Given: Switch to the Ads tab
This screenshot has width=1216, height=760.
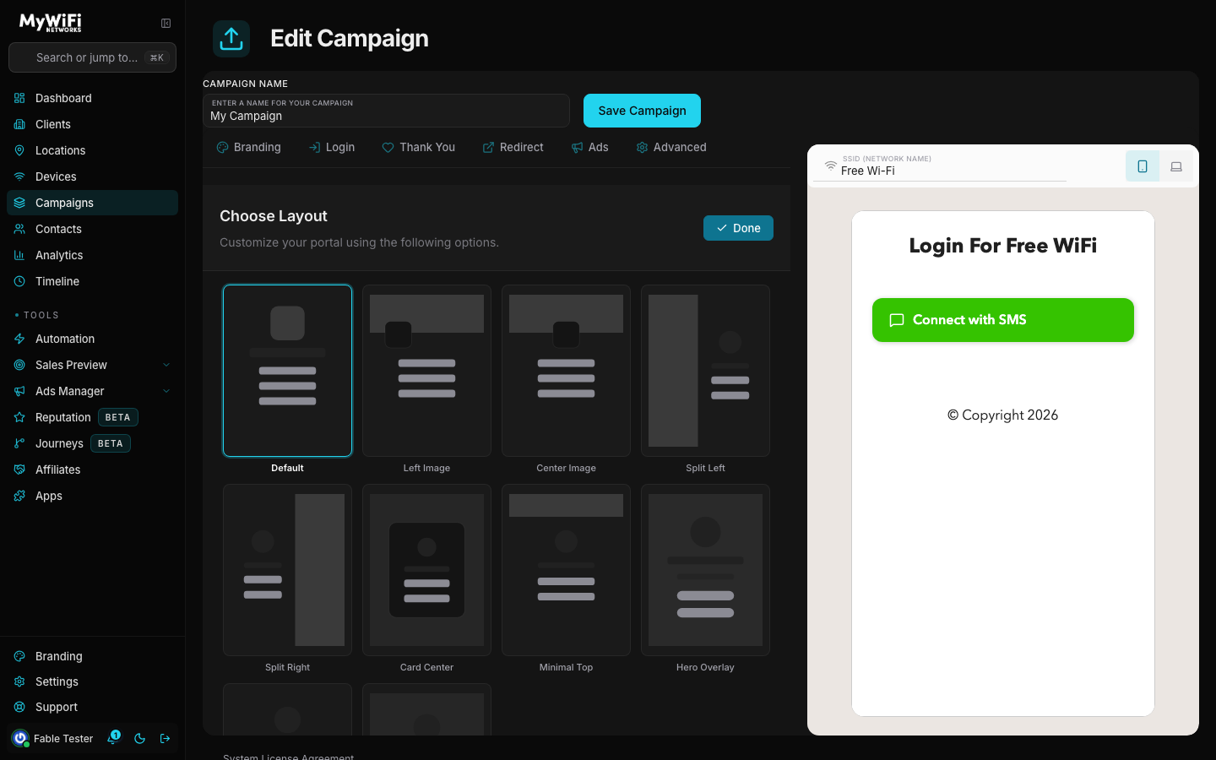Looking at the screenshot, I should point(590,147).
